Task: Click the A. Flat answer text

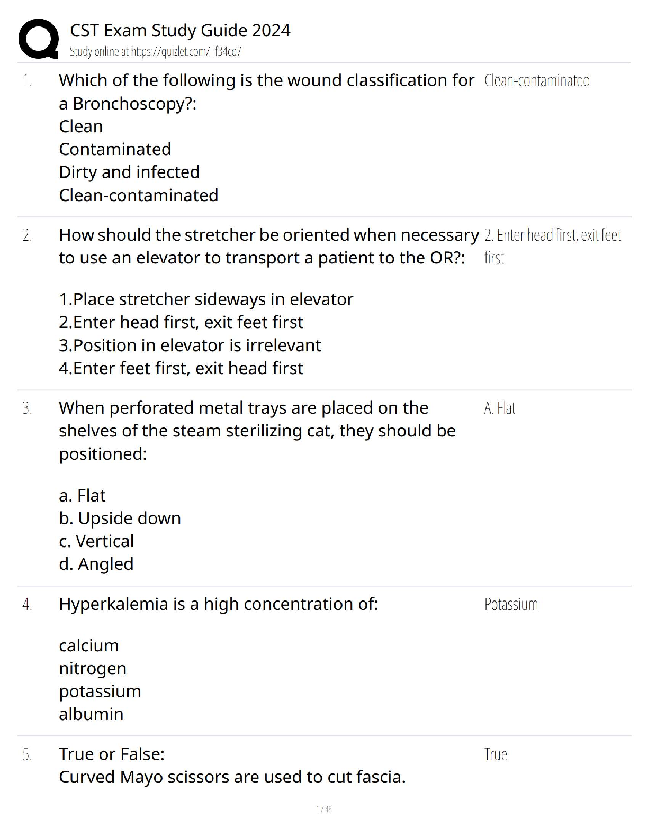Action: coord(499,408)
